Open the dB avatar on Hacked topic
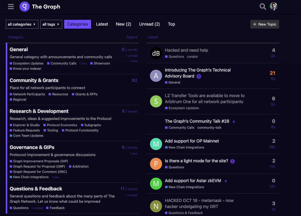 pos(156,53)
